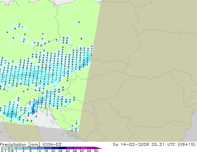Viewport: 197px width, 152px height.
Task: Click the '(06+15)' forecast run text
Action: (x=187, y=144)
